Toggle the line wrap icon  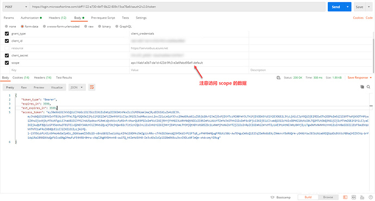point(92,88)
